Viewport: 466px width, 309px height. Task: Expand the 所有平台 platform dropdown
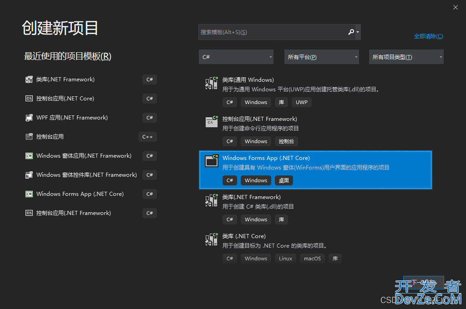point(321,57)
